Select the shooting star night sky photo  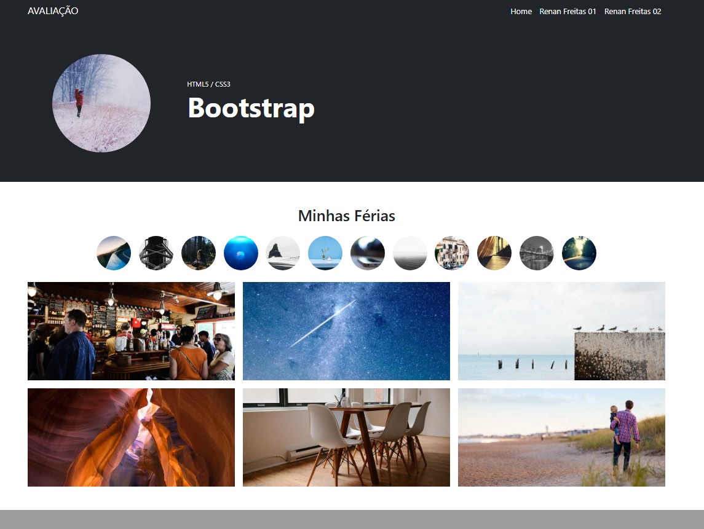[346, 331]
